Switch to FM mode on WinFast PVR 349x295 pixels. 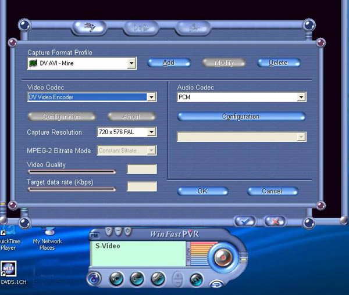(x=94, y=235)
